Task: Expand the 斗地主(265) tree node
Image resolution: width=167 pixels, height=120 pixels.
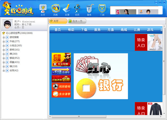Action: click(4, 46)
